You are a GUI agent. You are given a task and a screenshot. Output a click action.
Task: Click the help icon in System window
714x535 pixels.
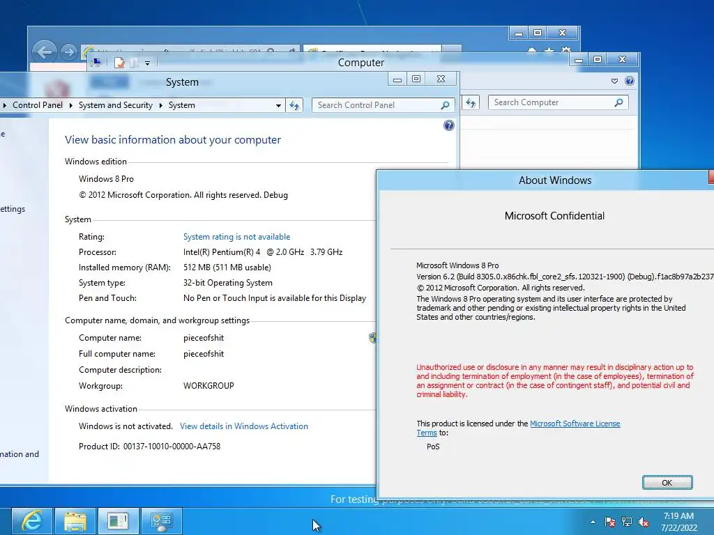tap(448, 125)
